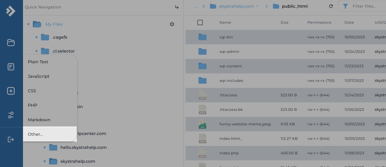Image resolution: width=386 pixels, height=167 pixels.
Task: Open the wp-content folder
Action: coord(230,66)
